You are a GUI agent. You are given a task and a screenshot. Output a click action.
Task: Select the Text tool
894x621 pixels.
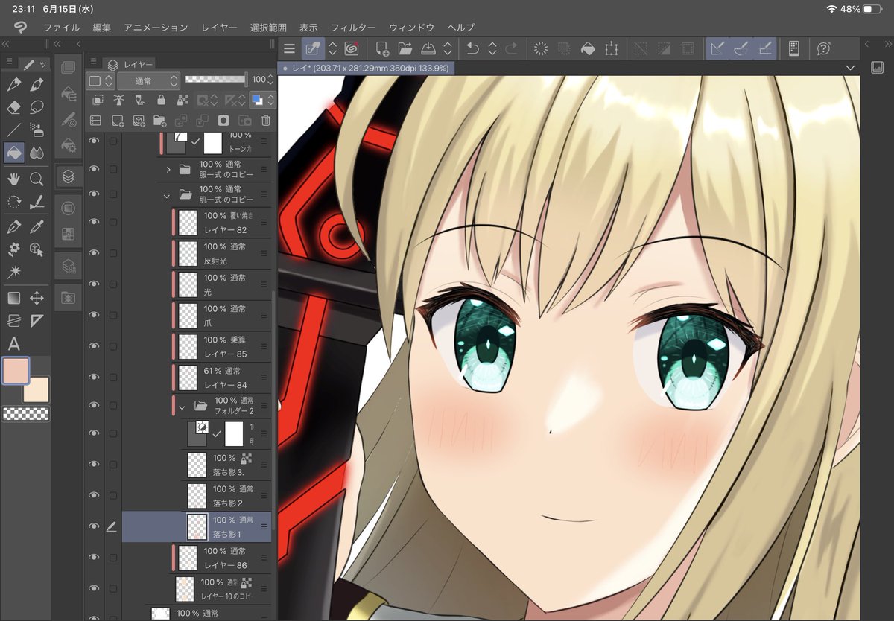click(x=13, y=343)
